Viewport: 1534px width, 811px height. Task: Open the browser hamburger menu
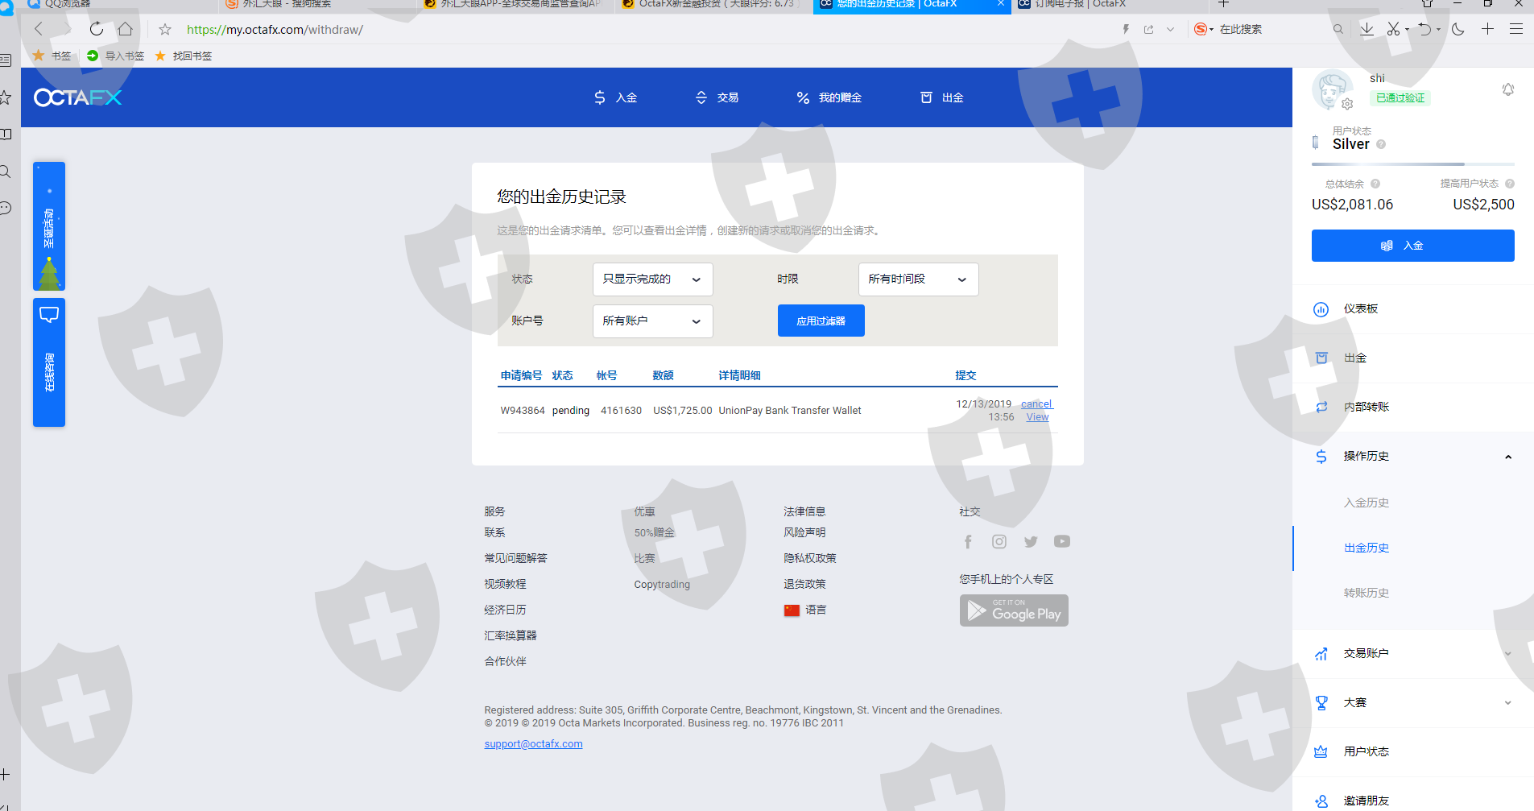(x=1516, y=29)
